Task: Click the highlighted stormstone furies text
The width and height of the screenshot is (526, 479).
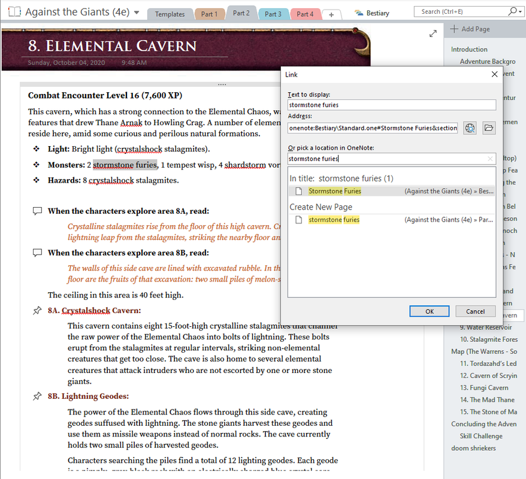Action: (125, 165)
